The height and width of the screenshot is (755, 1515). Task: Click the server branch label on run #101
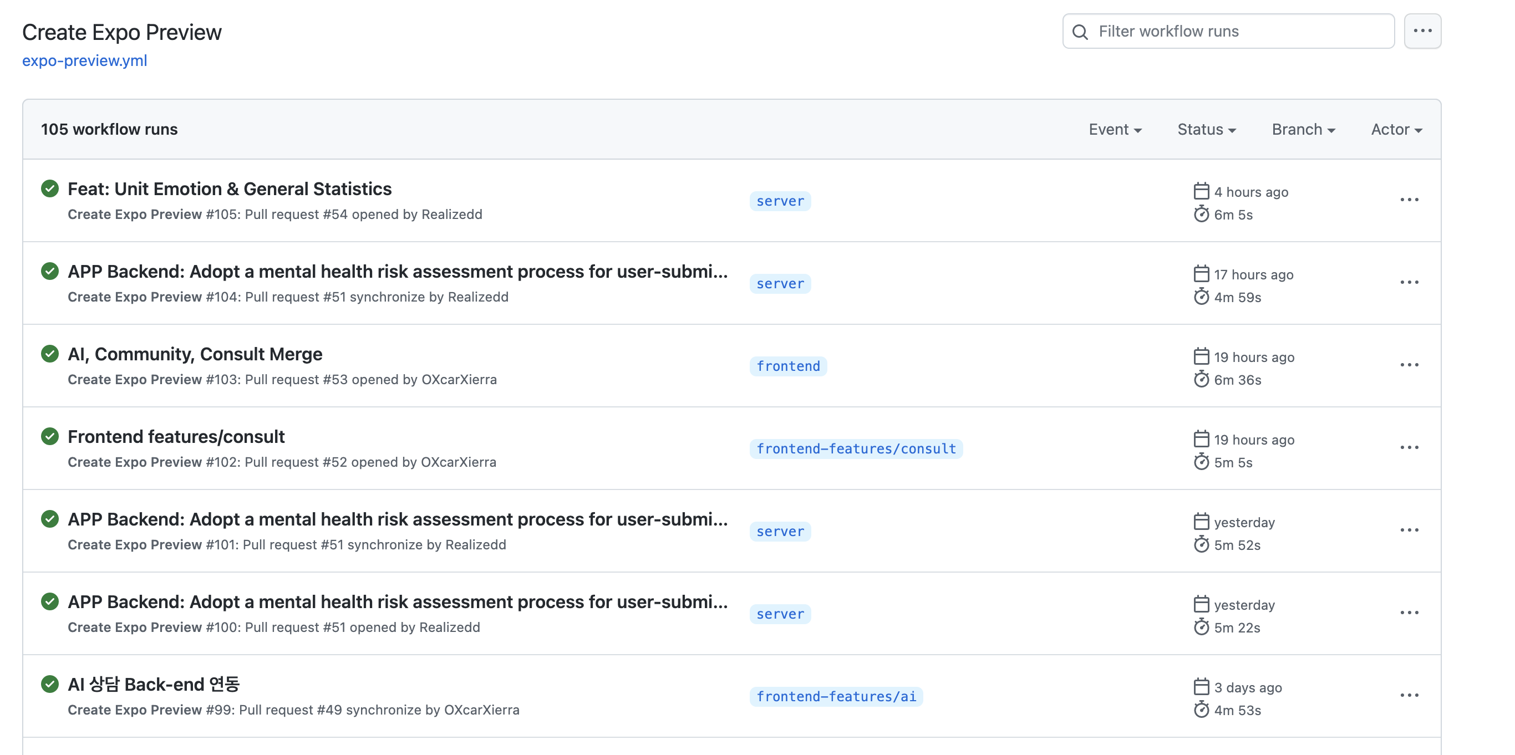coord(780,532)
